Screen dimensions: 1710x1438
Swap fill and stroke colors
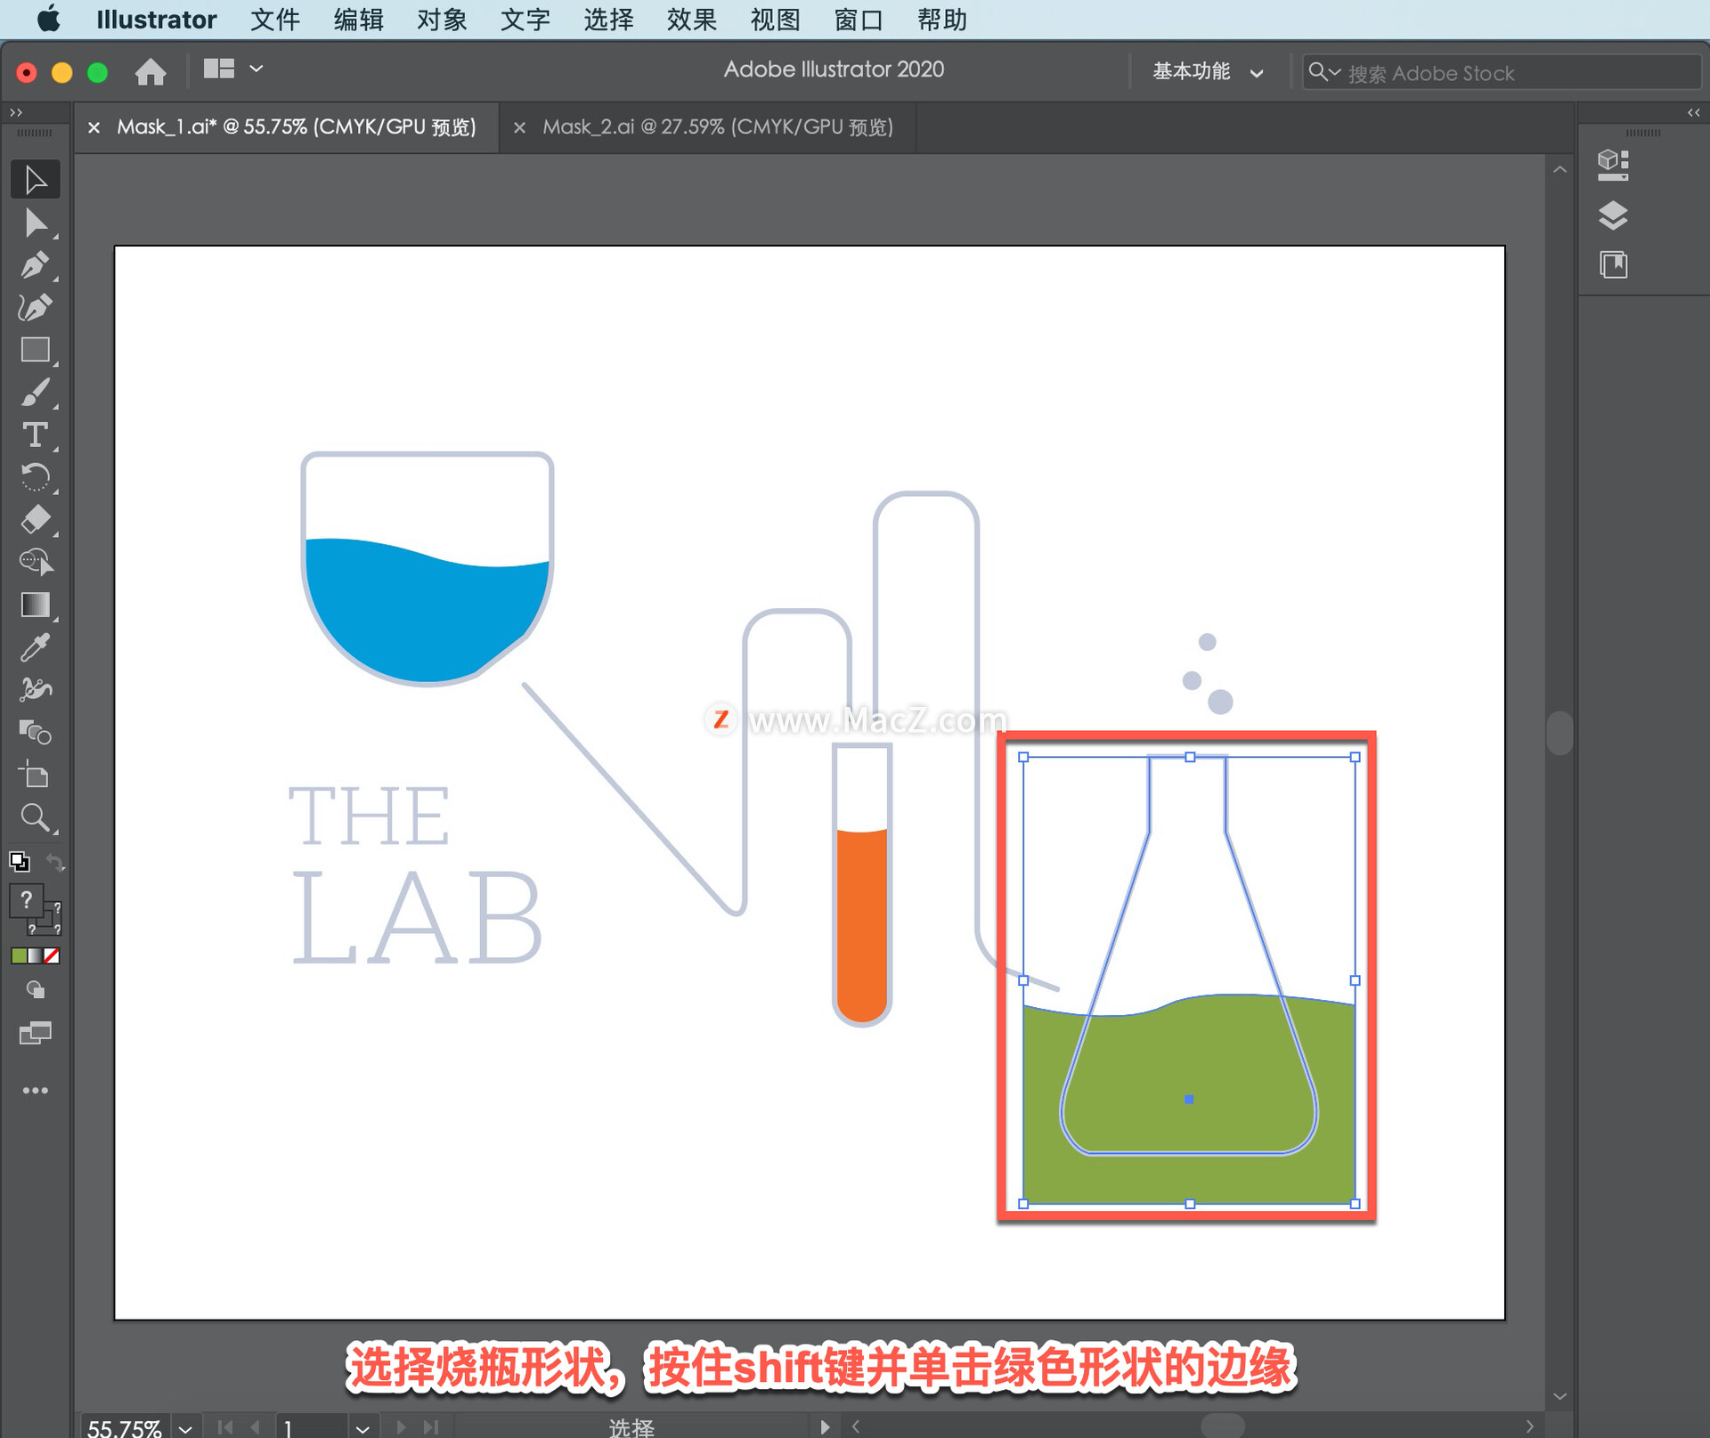(55, 862)
